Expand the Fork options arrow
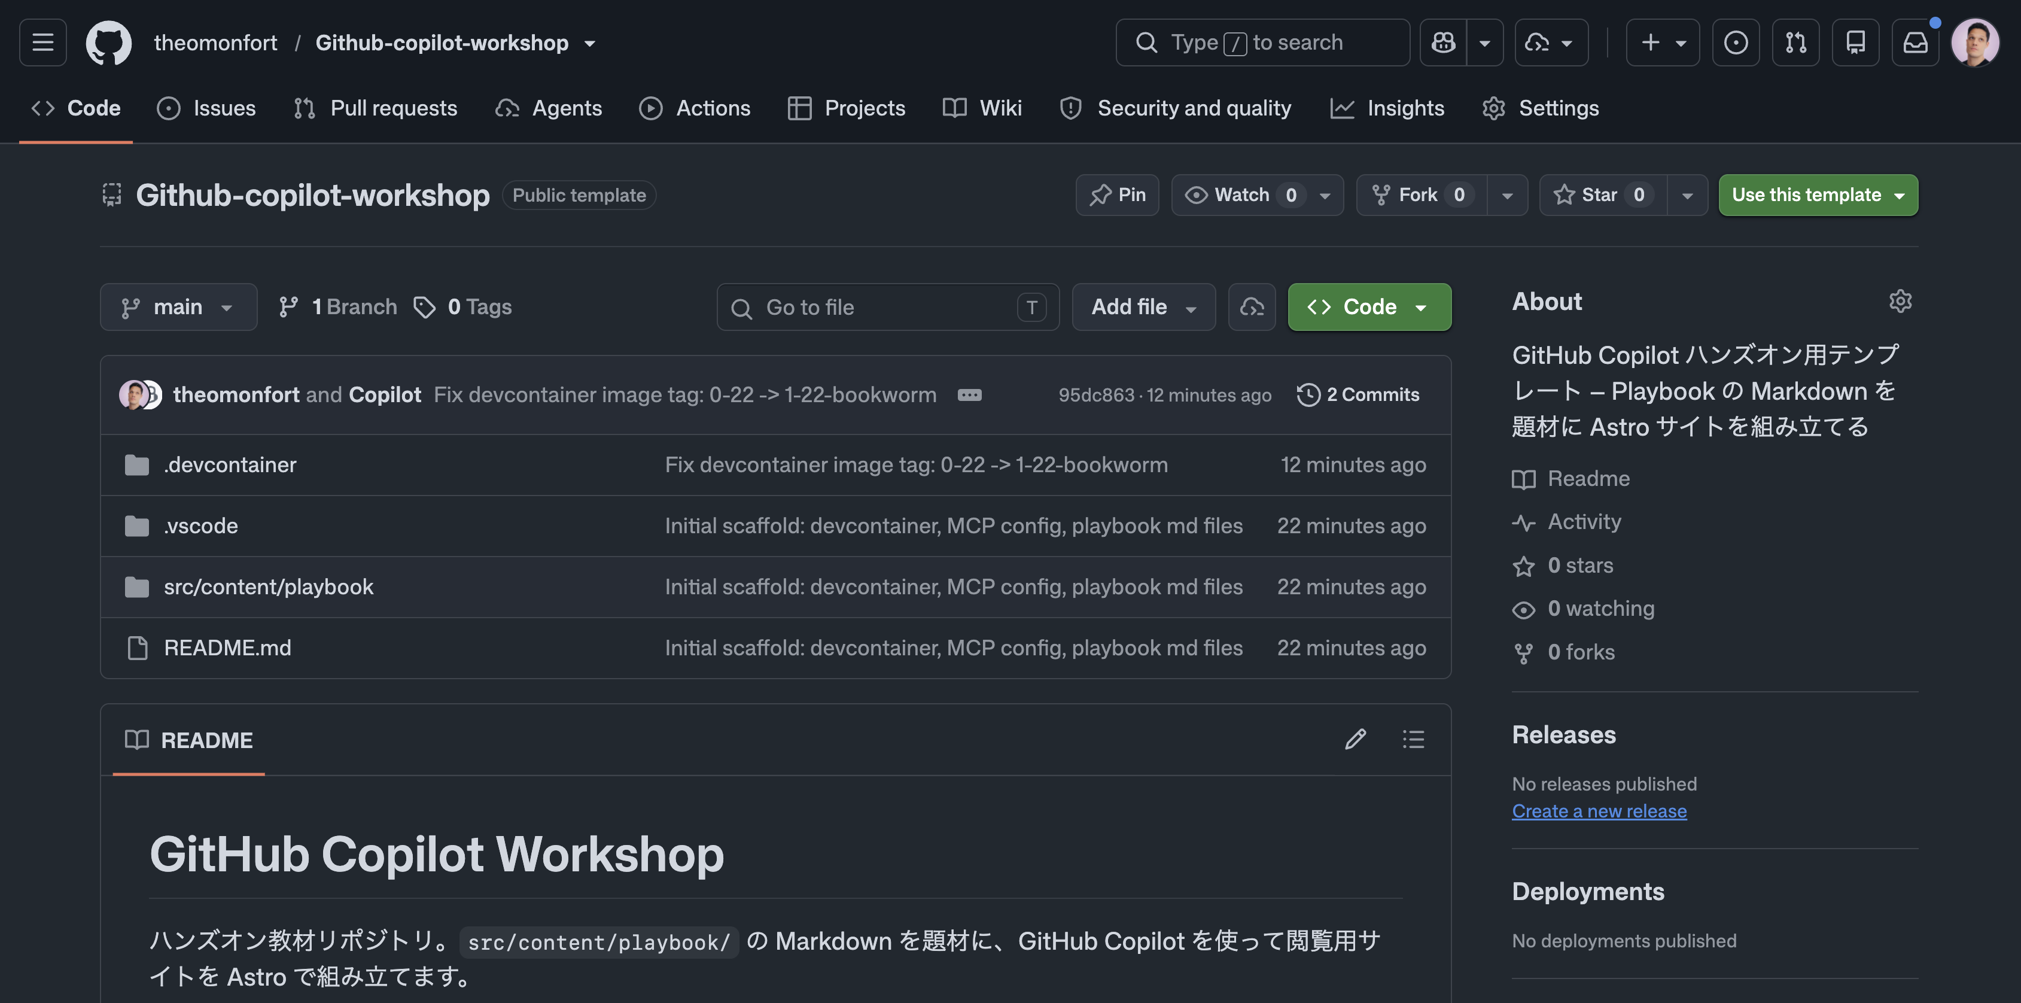Image resolution: width=2021 pixels, height=1003 pixels. tap(1507, 194)
